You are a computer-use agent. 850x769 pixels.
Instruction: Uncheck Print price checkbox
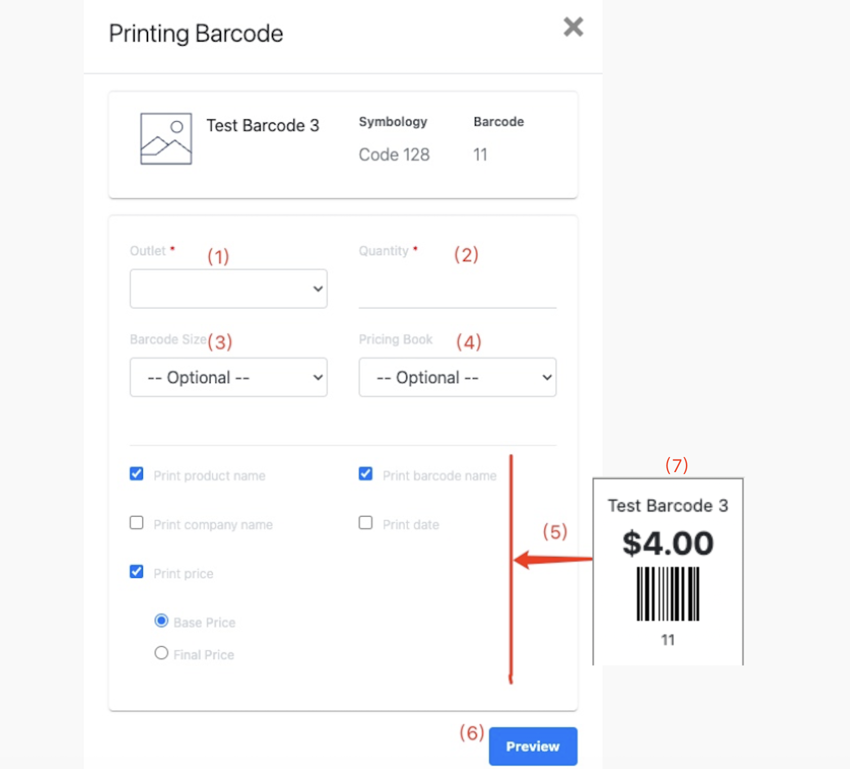click(136, 571)
